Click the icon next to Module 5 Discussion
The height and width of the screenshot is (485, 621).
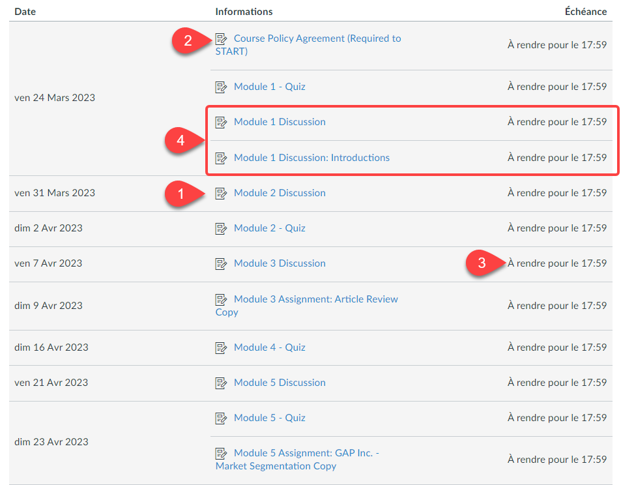[221, 383]
